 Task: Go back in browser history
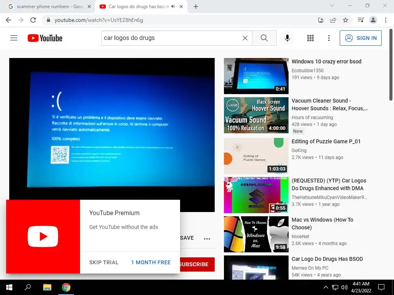click(x=8, y=20)
